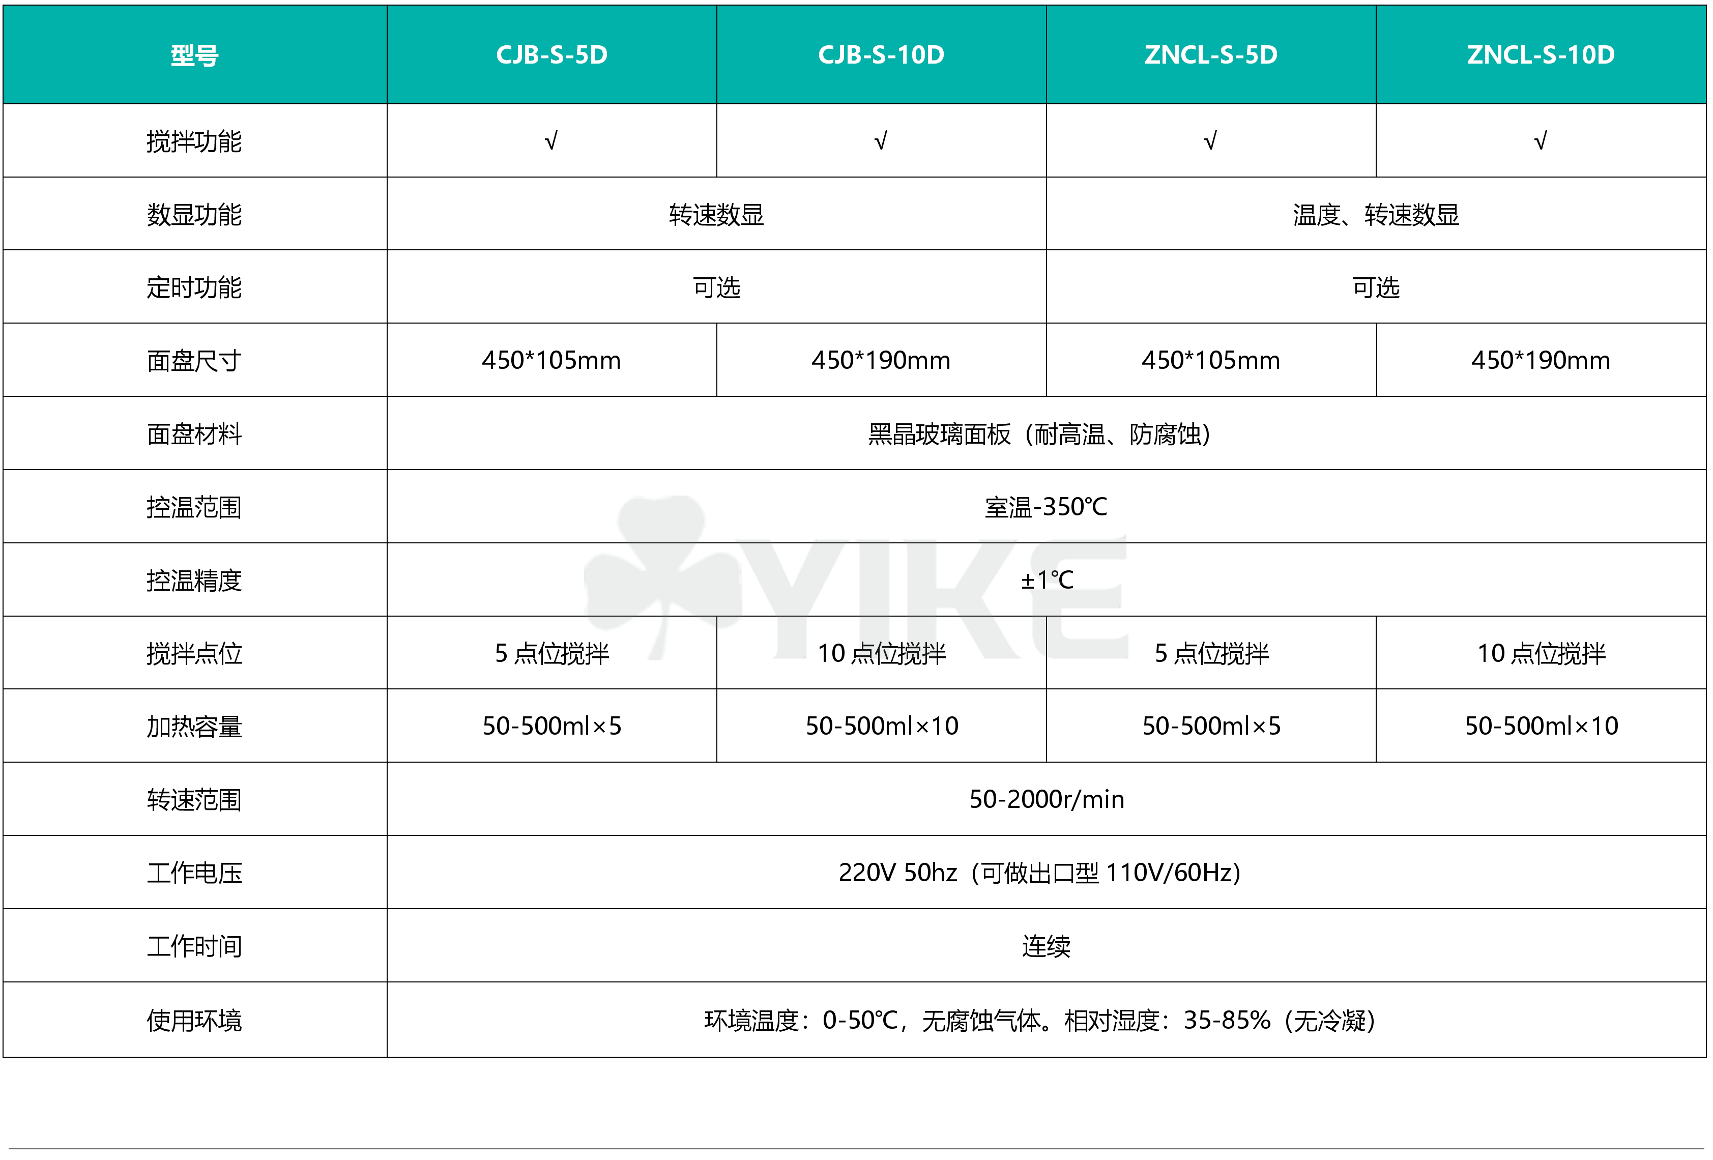1713x1160 pixels.
Task: Click the checkmark under CJB-S-10D
Action: coord(881,140)
